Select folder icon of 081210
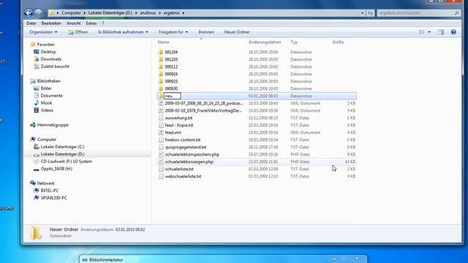Image resolution: width=468 pixels, height=263 pixels. tap(161, 59)
